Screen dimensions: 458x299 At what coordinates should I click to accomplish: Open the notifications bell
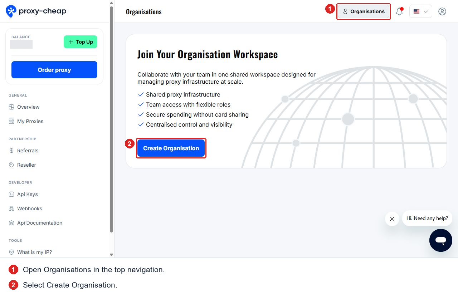tap(399, 11)
